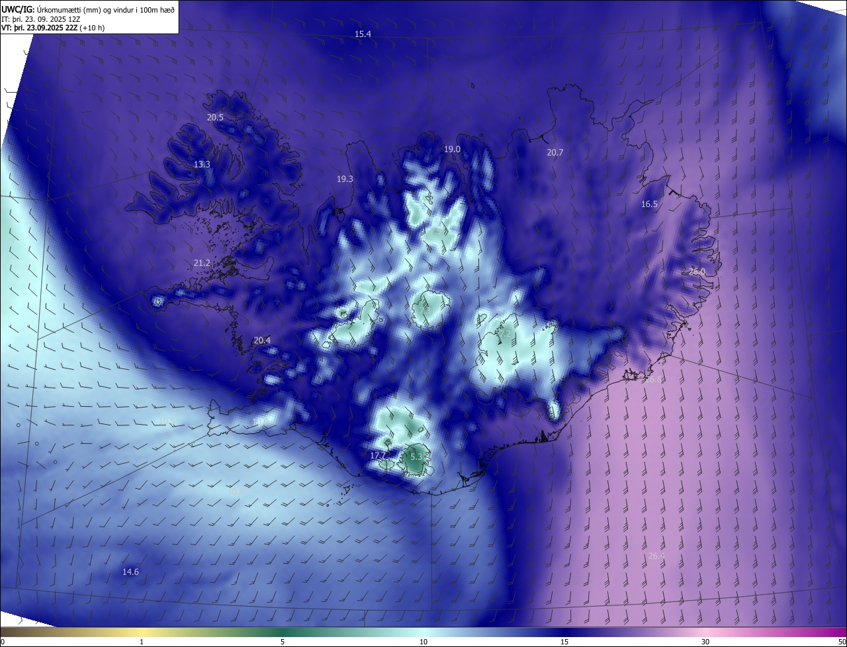847x647 pixels.
Task: Select the 7.2 value on Vatnajökull
Action: pyautogui.click(x=504, y=335)
